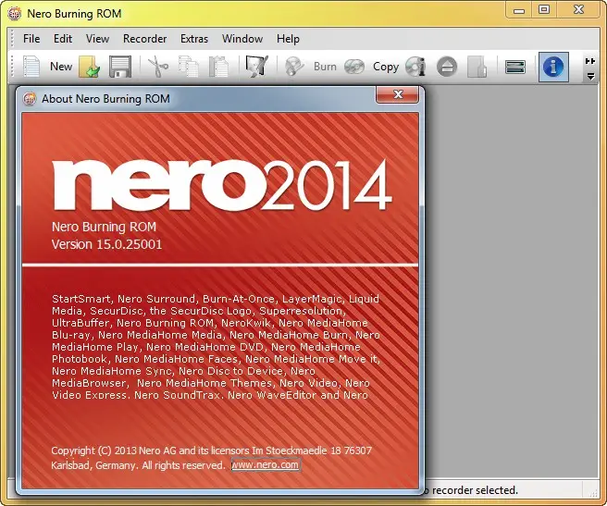This screenshot has width=607, height=506.
Task: Show disc info icon with letter i
Action: [415, 67]
